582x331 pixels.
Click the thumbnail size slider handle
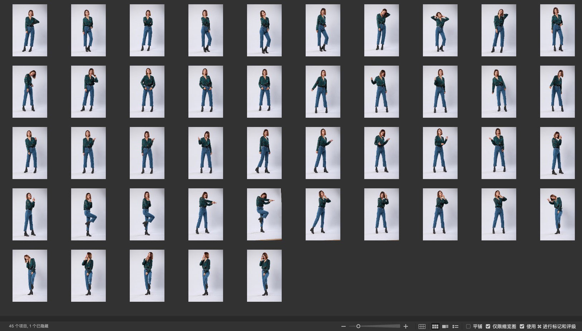pos(358,326)
